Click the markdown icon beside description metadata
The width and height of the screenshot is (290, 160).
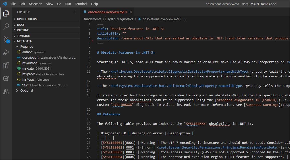(19, 58)
